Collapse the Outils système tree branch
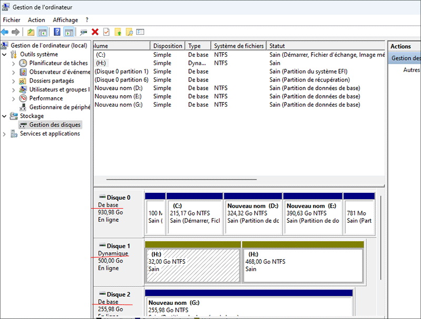 [4, 54]
